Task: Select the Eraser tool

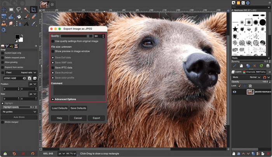Action: click(33, 16)
